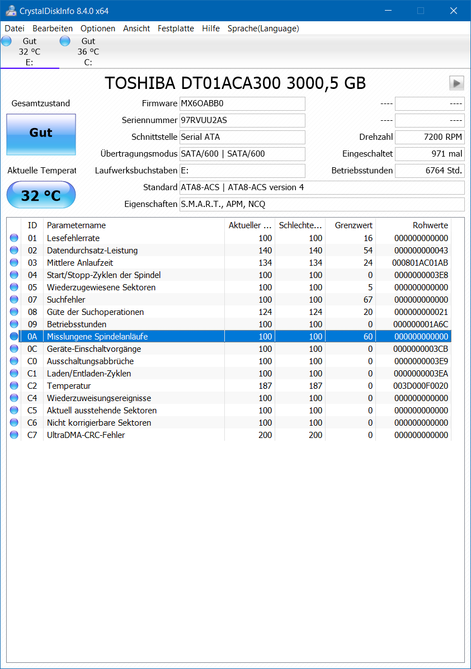The width and height of the screenshot is (471, 669).
Task: Open the Optionen menu
Action: click(98, 28)
